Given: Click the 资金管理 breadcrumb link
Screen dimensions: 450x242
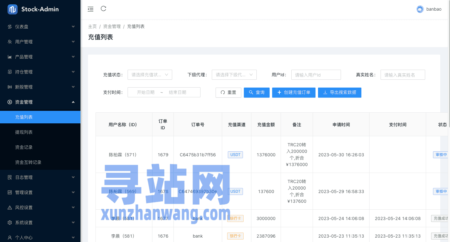Looking at the screenshot, I should click(112, 26).
